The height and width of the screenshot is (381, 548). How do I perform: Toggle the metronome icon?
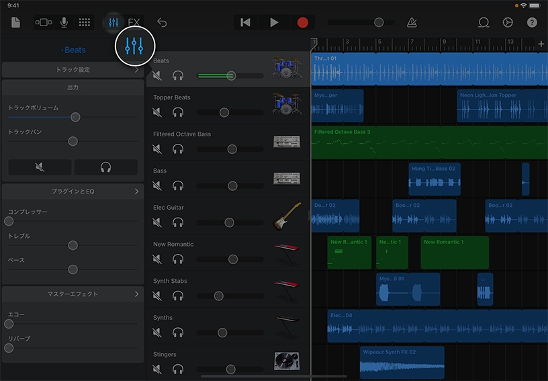[412, 22]
